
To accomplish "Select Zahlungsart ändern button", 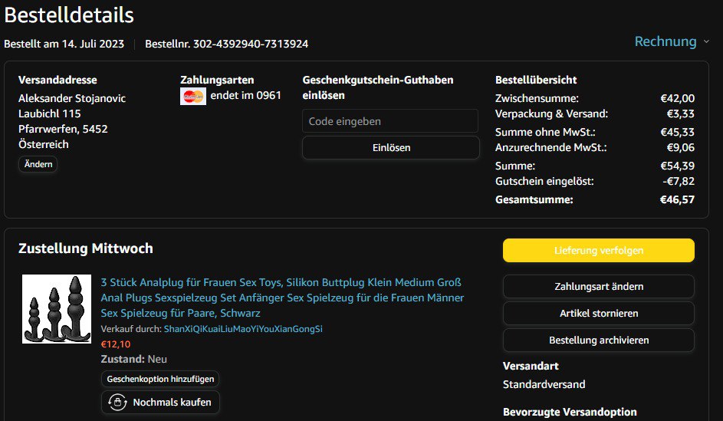I will coord(598,287).
